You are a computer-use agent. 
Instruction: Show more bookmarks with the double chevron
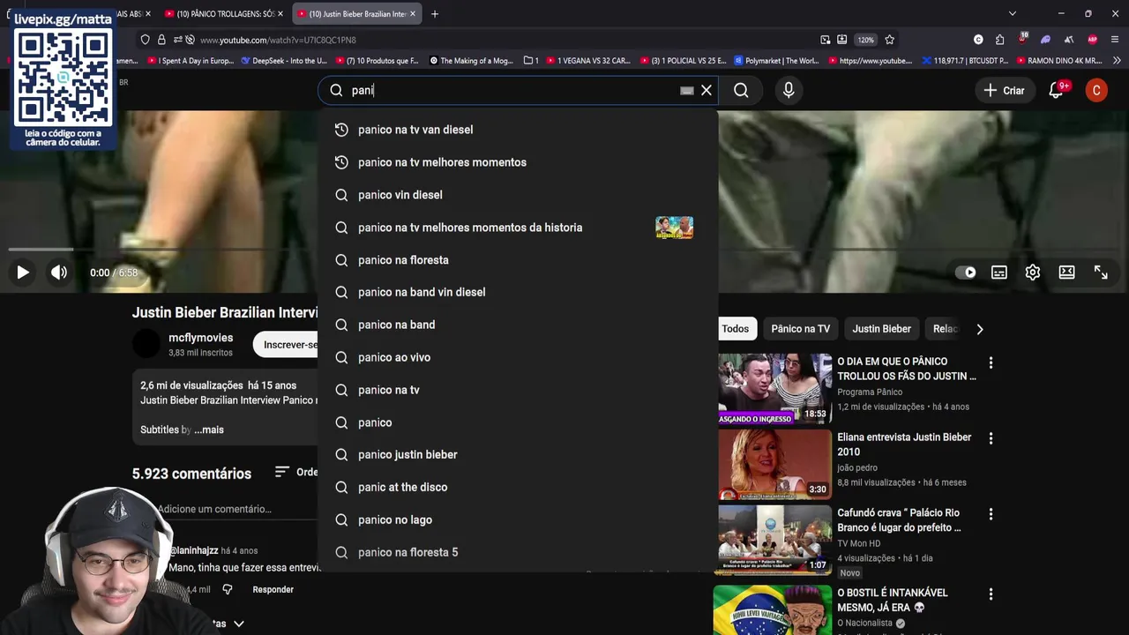1117,61
